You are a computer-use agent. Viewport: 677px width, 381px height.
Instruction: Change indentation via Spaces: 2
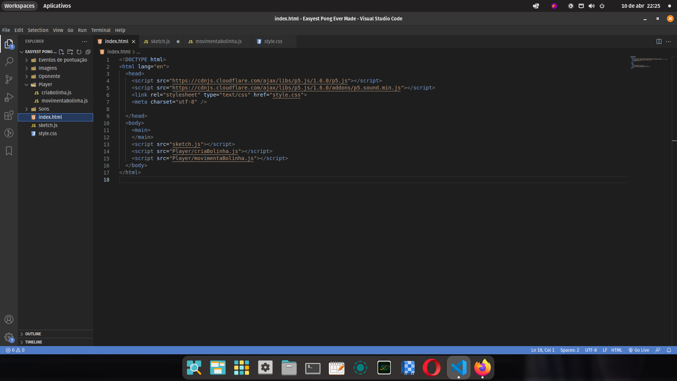coord(569,350)
